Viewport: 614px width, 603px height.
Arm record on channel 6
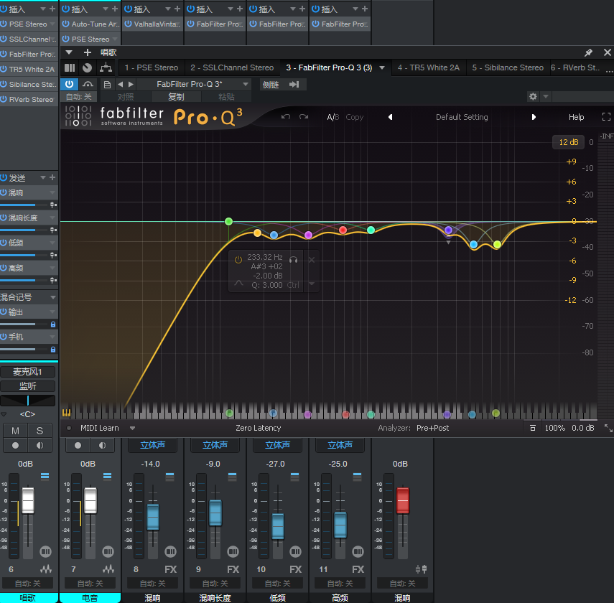(15, 445)
